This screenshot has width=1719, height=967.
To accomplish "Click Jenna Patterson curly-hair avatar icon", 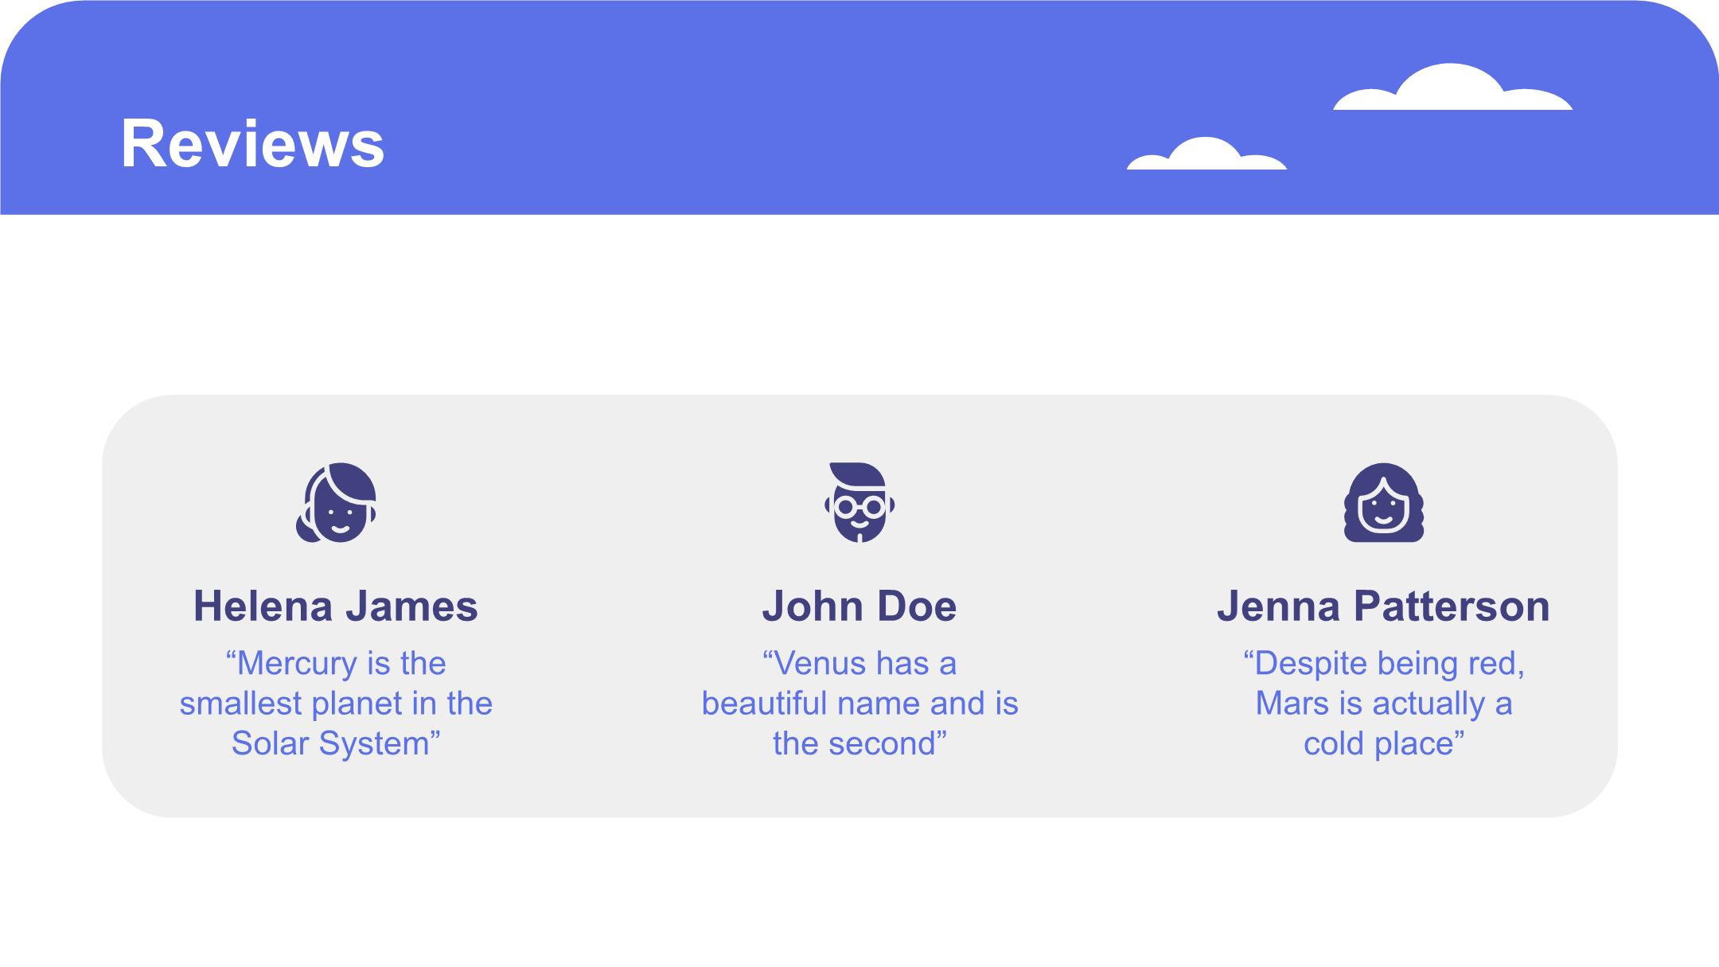I will [x=1384, y=502].
